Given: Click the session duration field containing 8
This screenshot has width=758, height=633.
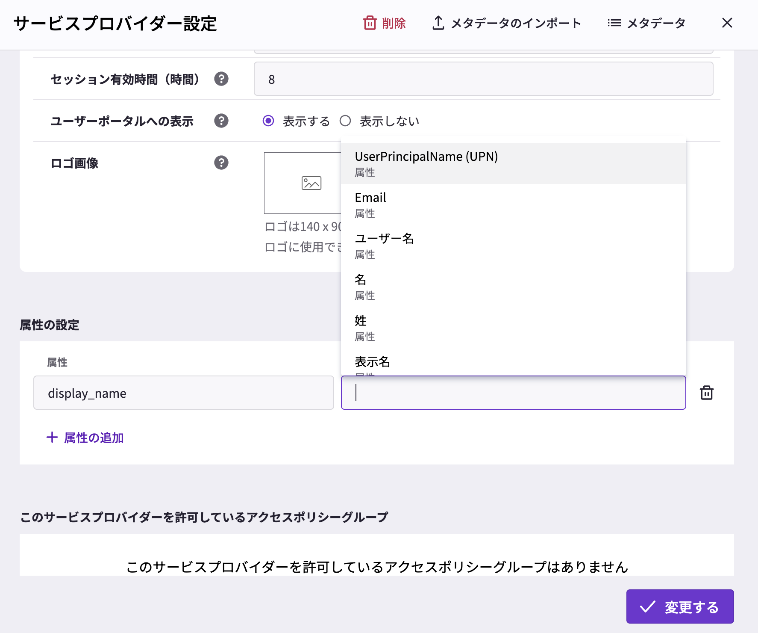Looking at the screenshot, I should tap(484, 79).
